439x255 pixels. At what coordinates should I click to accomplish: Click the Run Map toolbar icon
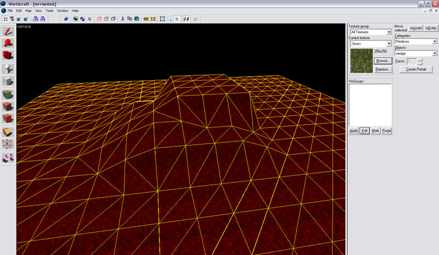(196, 19)
